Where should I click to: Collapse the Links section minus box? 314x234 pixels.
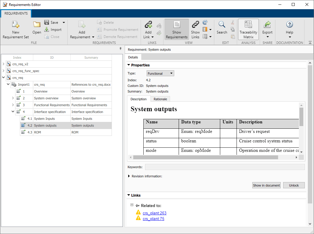coord(132,205)
